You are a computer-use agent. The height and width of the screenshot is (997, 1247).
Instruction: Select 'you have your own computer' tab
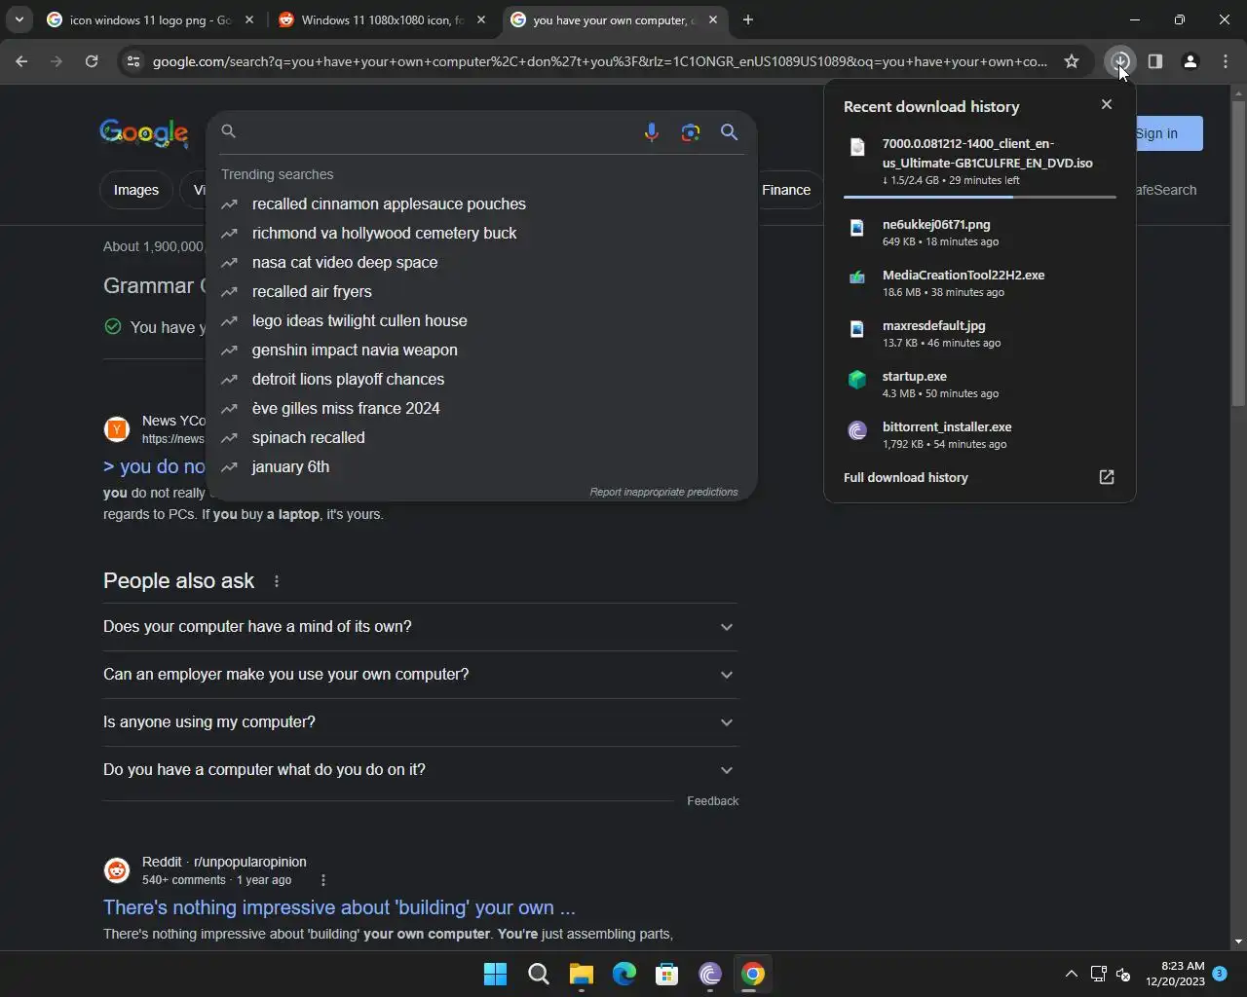pos(614,19)
